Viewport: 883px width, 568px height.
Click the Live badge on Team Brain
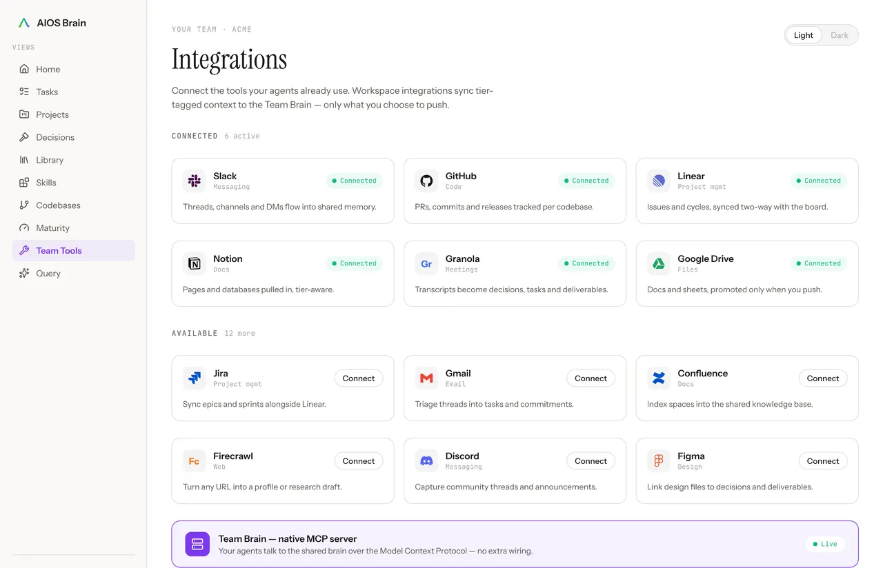coord(825,544)
